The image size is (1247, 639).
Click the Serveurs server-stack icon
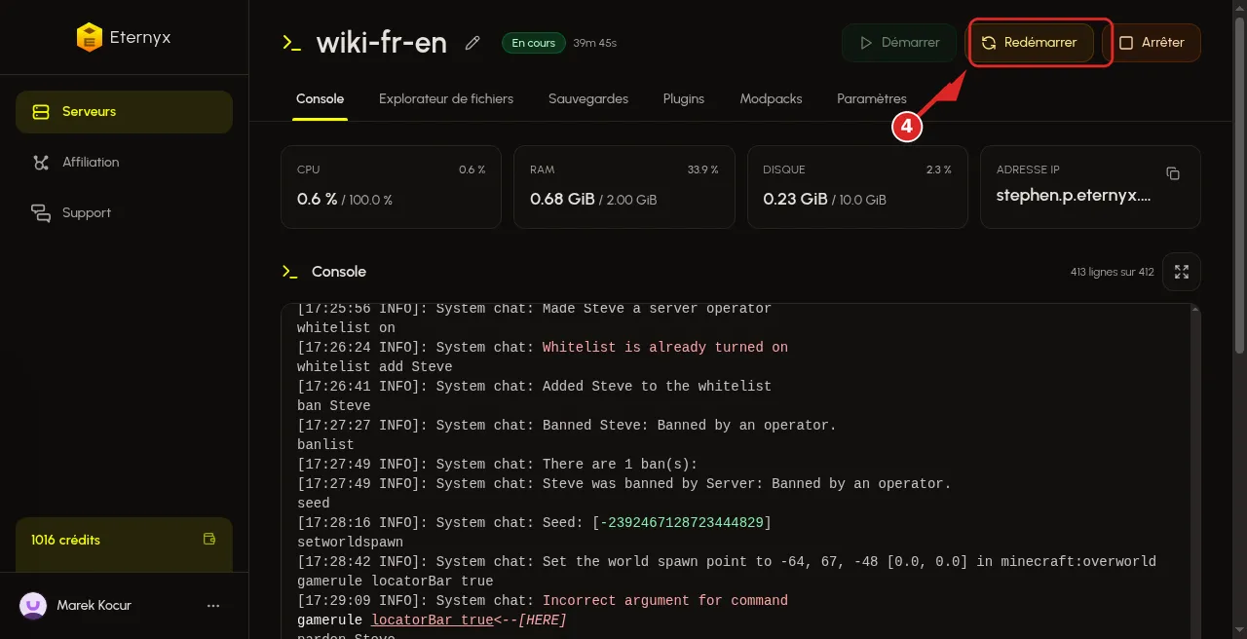(x=41, y=112)
